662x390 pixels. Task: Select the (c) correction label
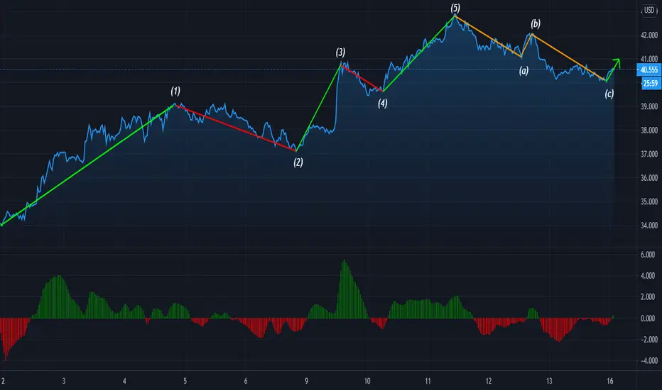coord(609,94)
